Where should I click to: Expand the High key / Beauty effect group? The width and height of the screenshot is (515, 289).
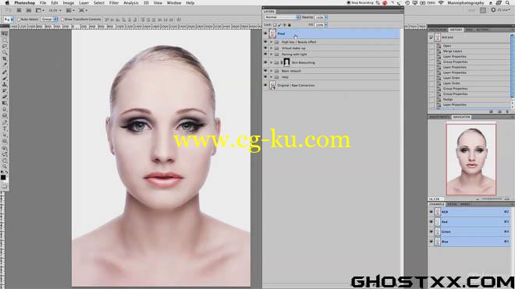point(272,42)
